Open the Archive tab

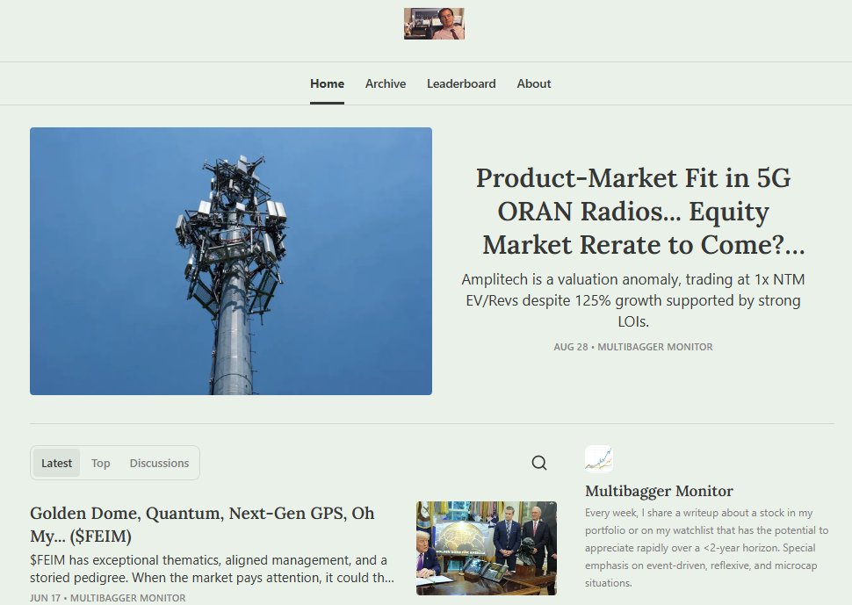(386, 83)
